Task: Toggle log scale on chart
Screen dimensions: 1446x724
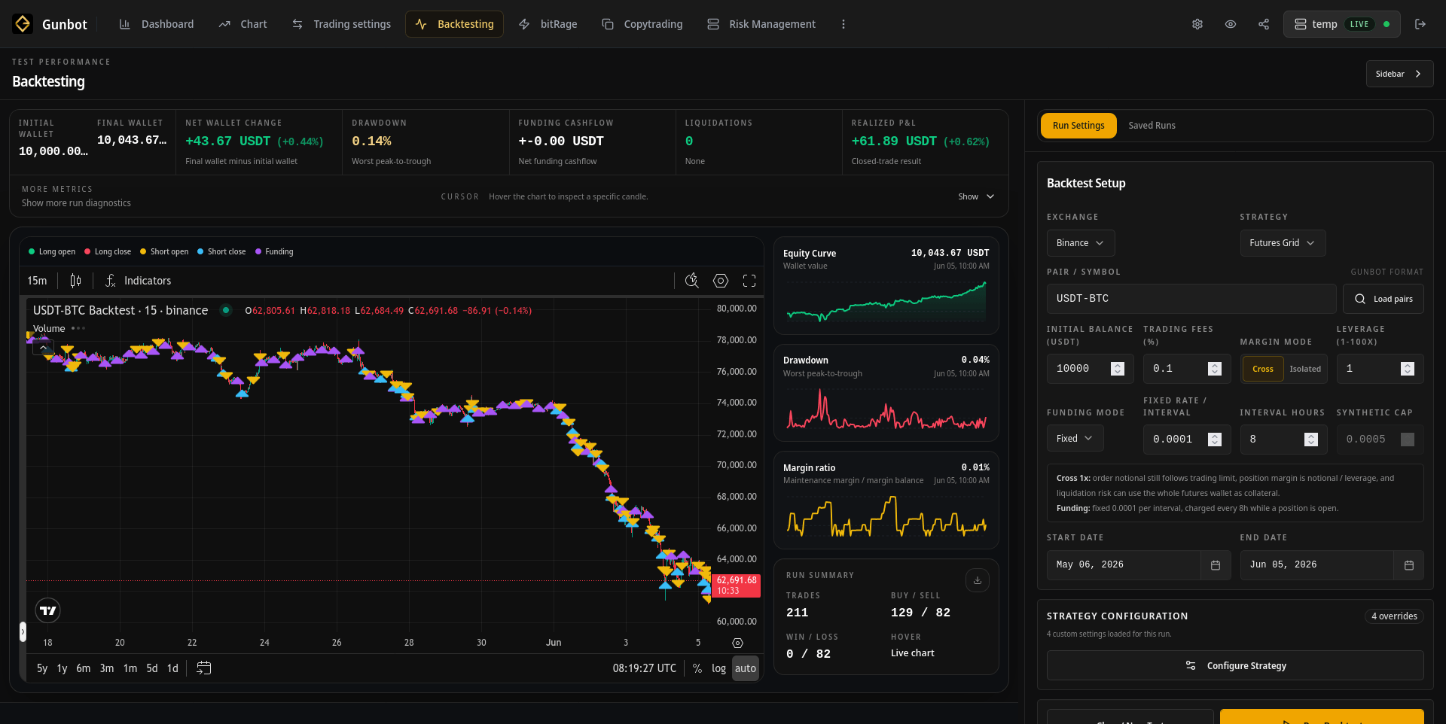Action: coord(719,668)
